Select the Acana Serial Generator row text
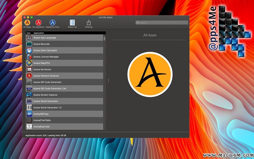The width and height of the screenshot is (254, 159). click(x=46, y=101)
